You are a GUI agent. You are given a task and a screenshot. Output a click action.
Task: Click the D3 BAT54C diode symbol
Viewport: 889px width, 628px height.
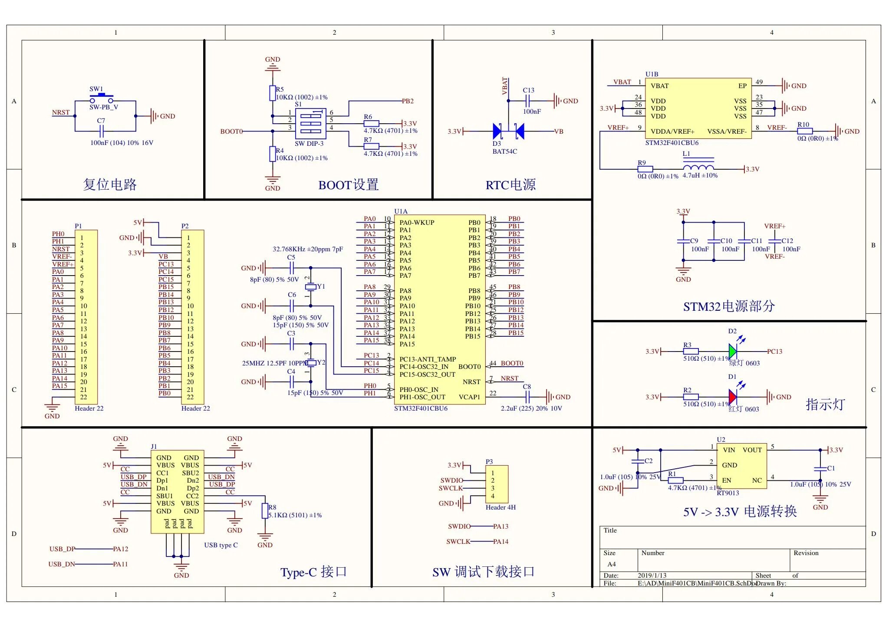pyautogui.click(x=508, y=131)
